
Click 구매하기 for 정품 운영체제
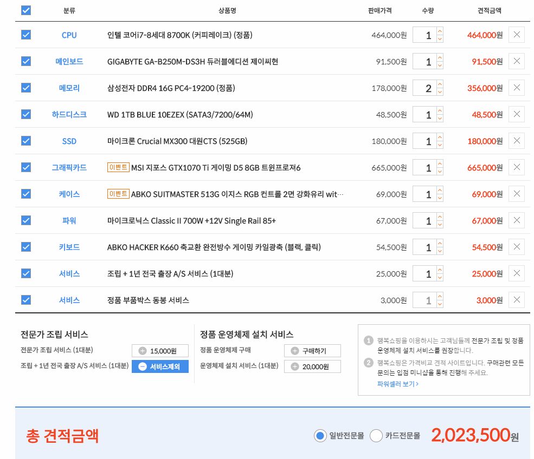tap(312, 351)
